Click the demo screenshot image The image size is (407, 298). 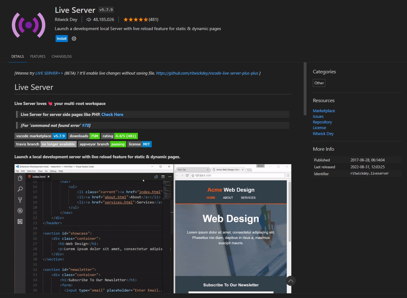coord(153,229)
